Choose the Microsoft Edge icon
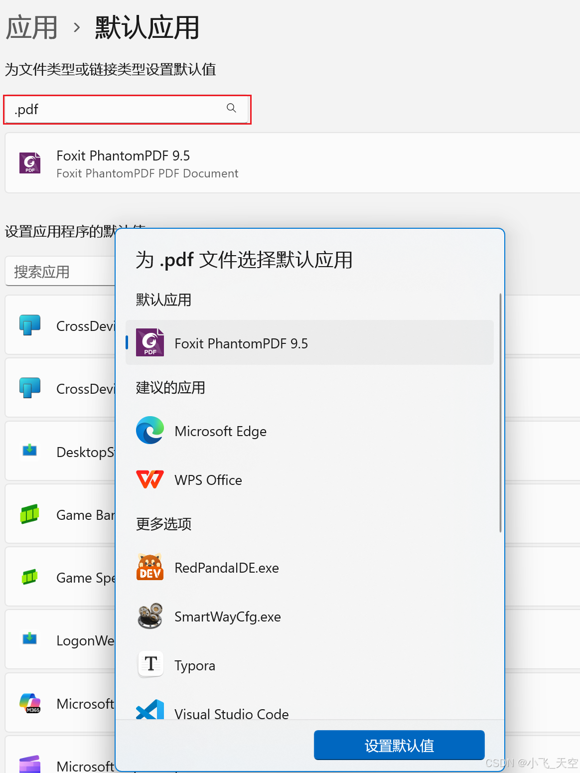This screenshot has height=773, width=580. (150, 430)
